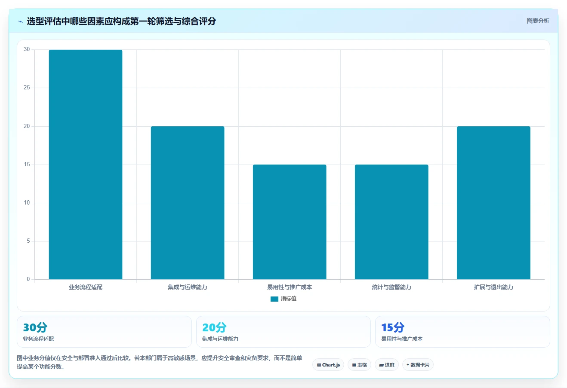Open the 20分 集成与运维能力 data card
The height and width of the screenshot is (388, 567).
coord(283,332)
